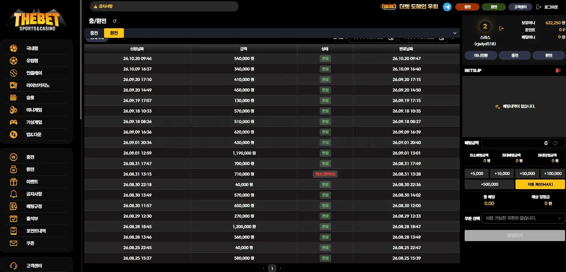Select the 인플레이 icon in sidebar

[14, 73]
